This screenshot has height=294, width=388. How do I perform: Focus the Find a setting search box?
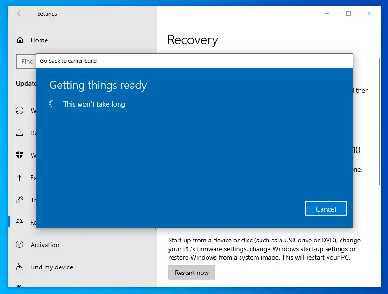click(27, 61)
